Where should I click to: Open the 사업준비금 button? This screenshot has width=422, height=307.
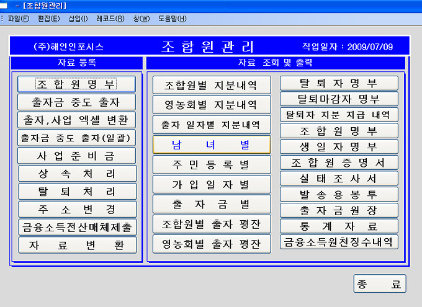(76, 156)
